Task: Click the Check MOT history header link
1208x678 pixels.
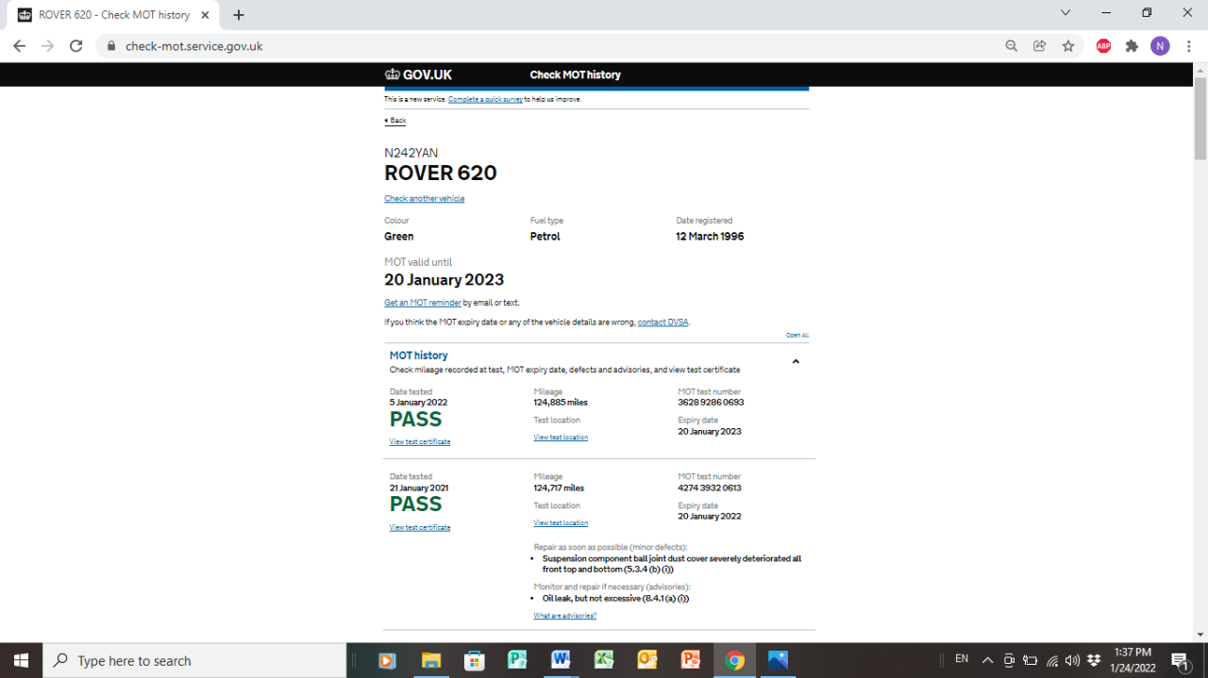Action: point(575,74)
